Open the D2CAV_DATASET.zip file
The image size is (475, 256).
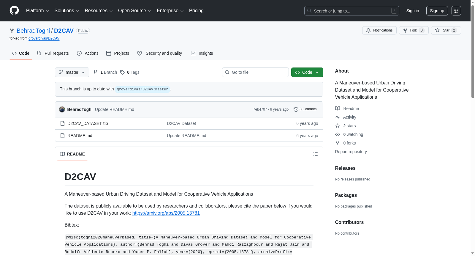(88, 123)
